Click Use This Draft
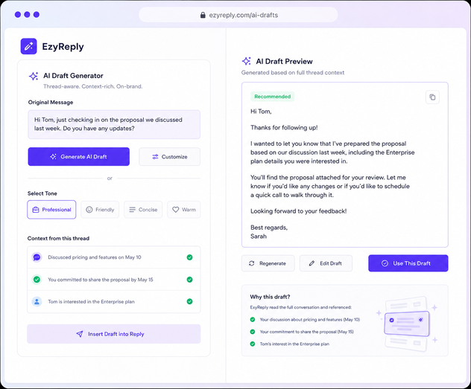 (x=408, y=263)
